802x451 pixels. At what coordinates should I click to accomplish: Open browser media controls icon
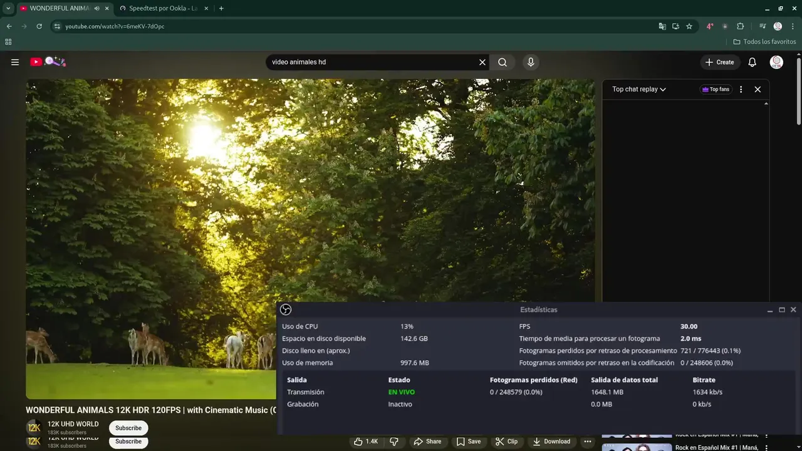point(763,26)
